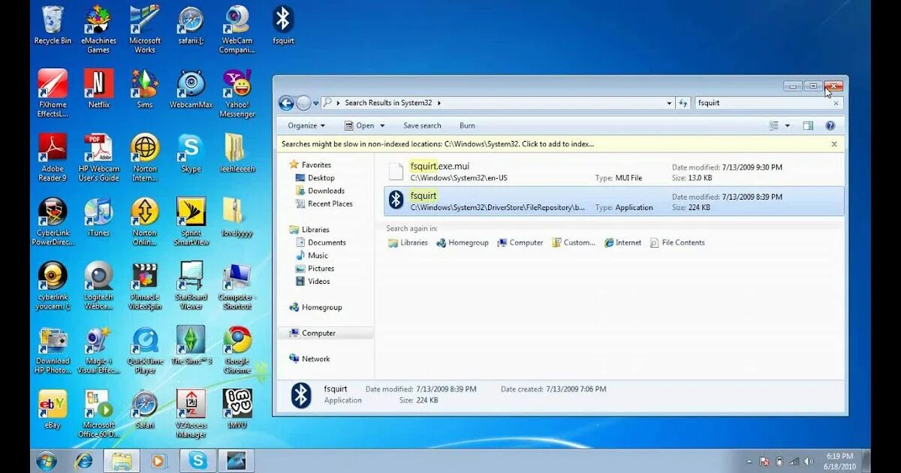Click Save search in the toolbar

(422, 125)
